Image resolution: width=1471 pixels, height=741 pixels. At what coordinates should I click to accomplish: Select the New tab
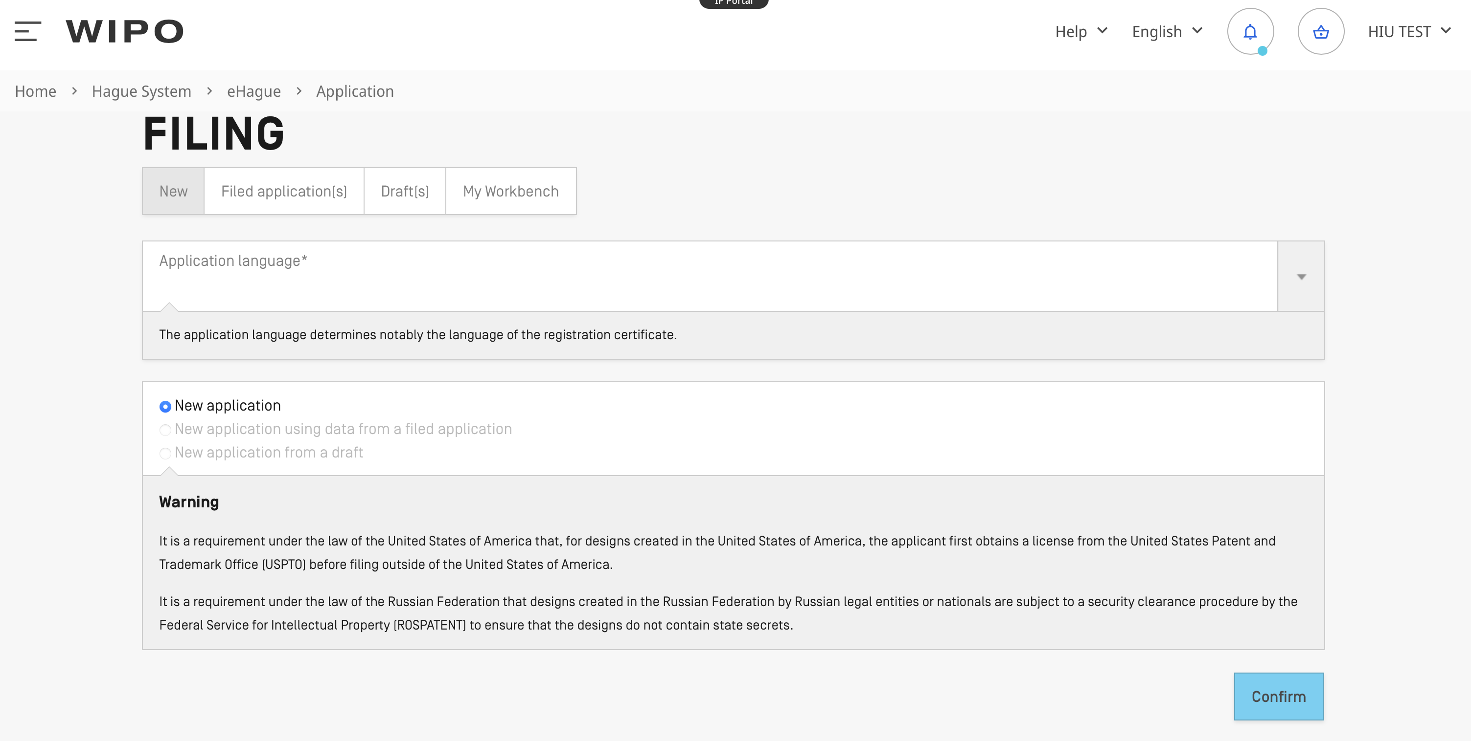coord(173,191)
